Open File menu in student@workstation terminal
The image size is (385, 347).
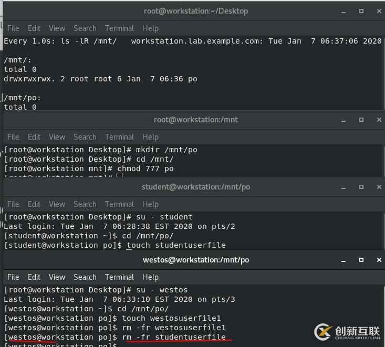pyautogui.click(x=13, y=204)
